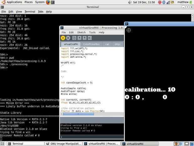Open the Sketch menu in Processing
Viewport: 194px width, 146px height.
pos(81,32)
